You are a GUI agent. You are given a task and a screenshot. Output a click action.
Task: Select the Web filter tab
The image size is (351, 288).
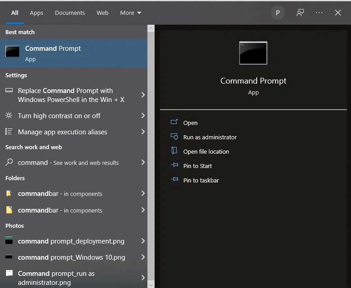(x=102, y=13)
